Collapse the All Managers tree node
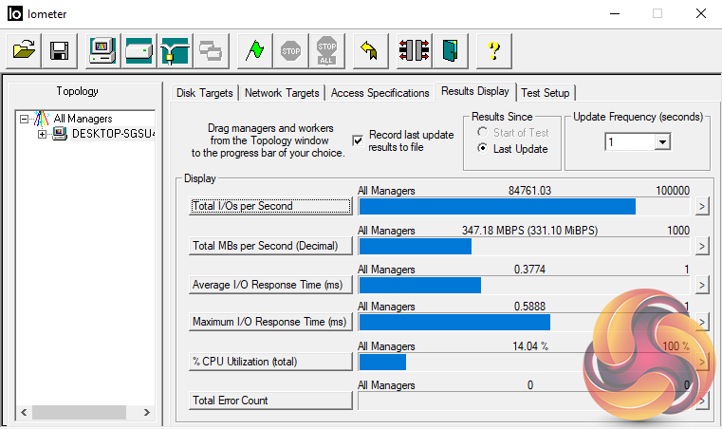Screen dimensions: 722x429 pyautogui.click(x=24, y=120)
